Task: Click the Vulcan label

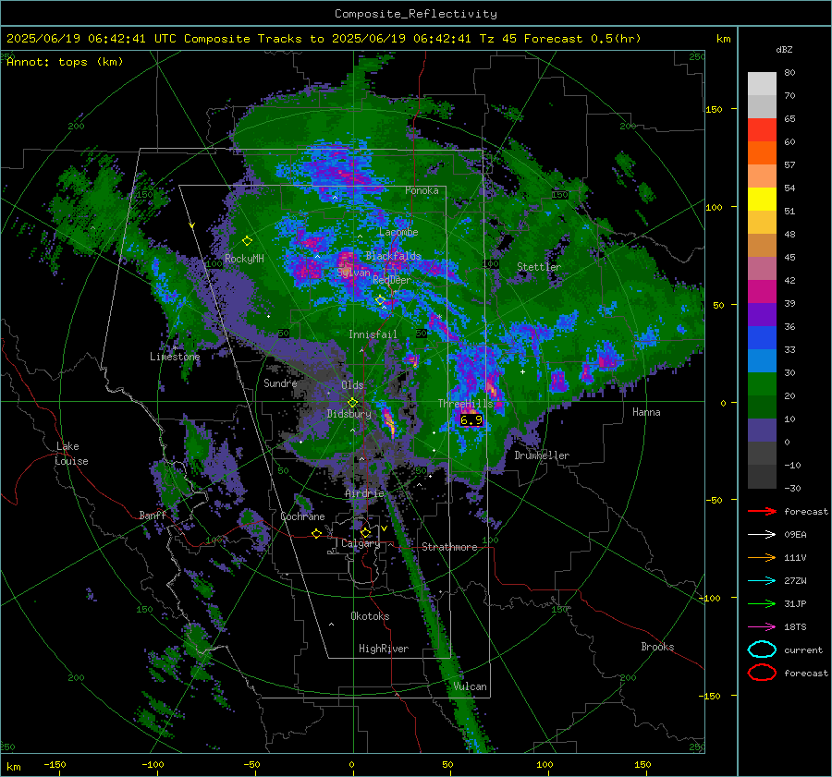Action: coord(471,686)
